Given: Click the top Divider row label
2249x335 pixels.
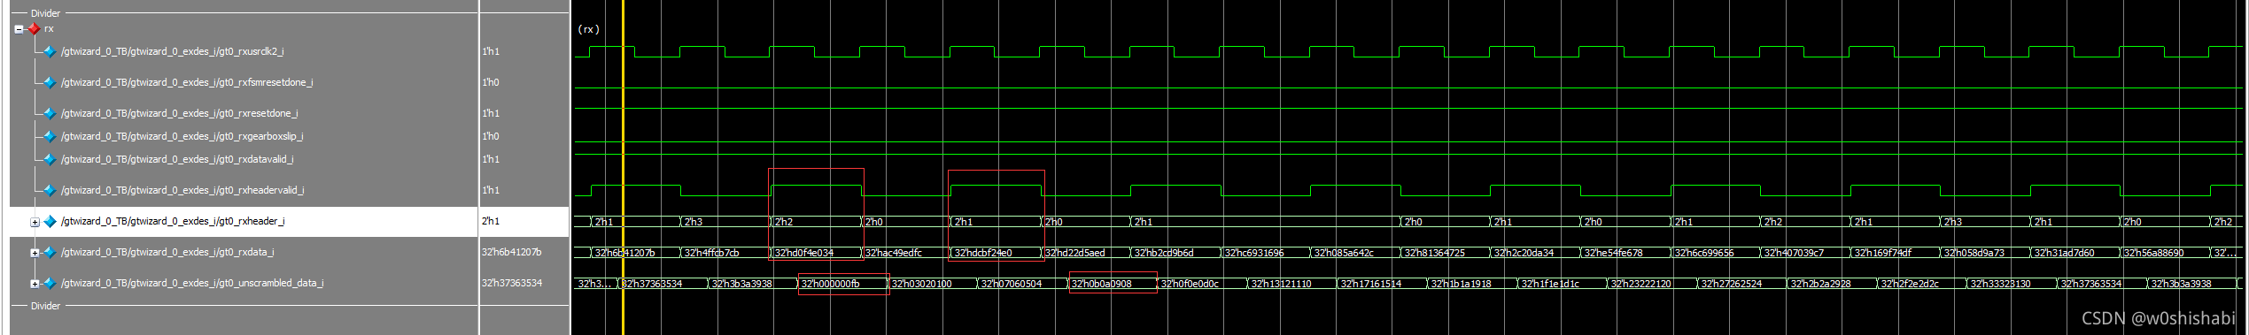Looking at the screenshot, I should [x=45, y=13].
